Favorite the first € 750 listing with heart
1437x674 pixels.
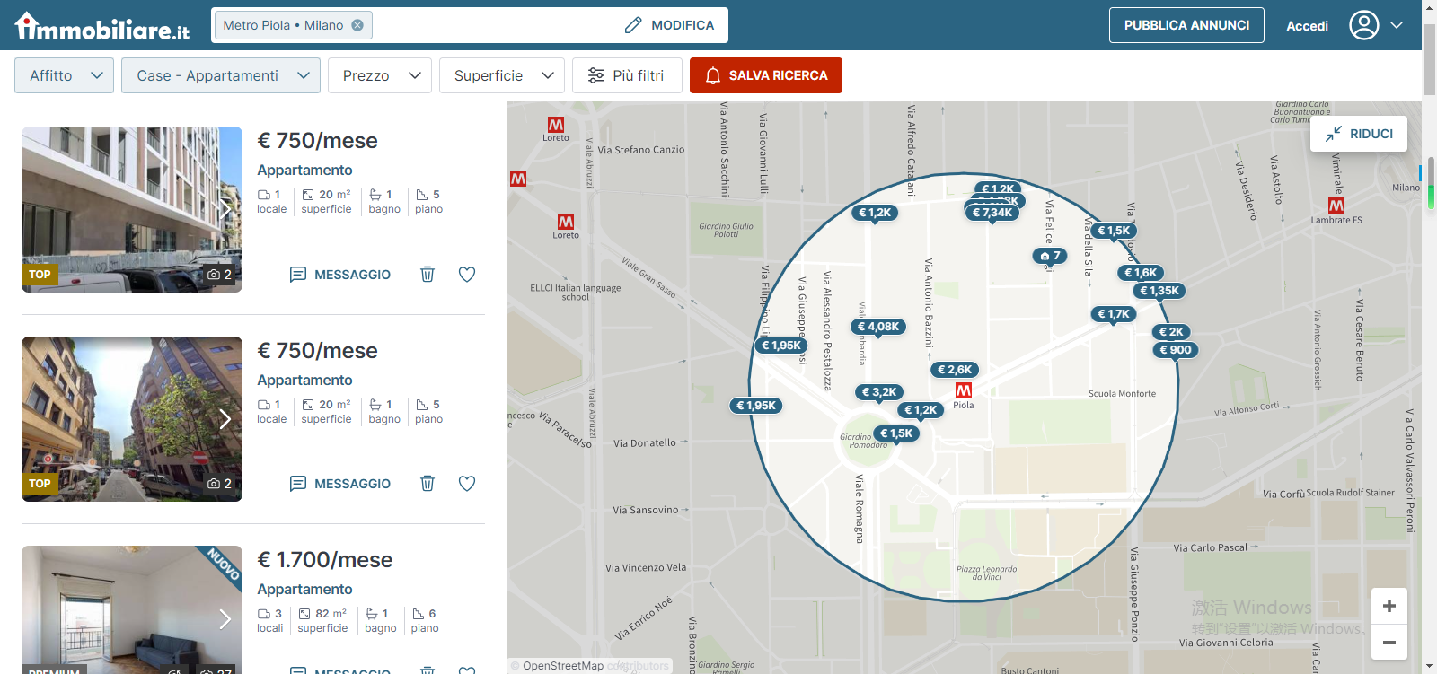(x=467, y=275)
